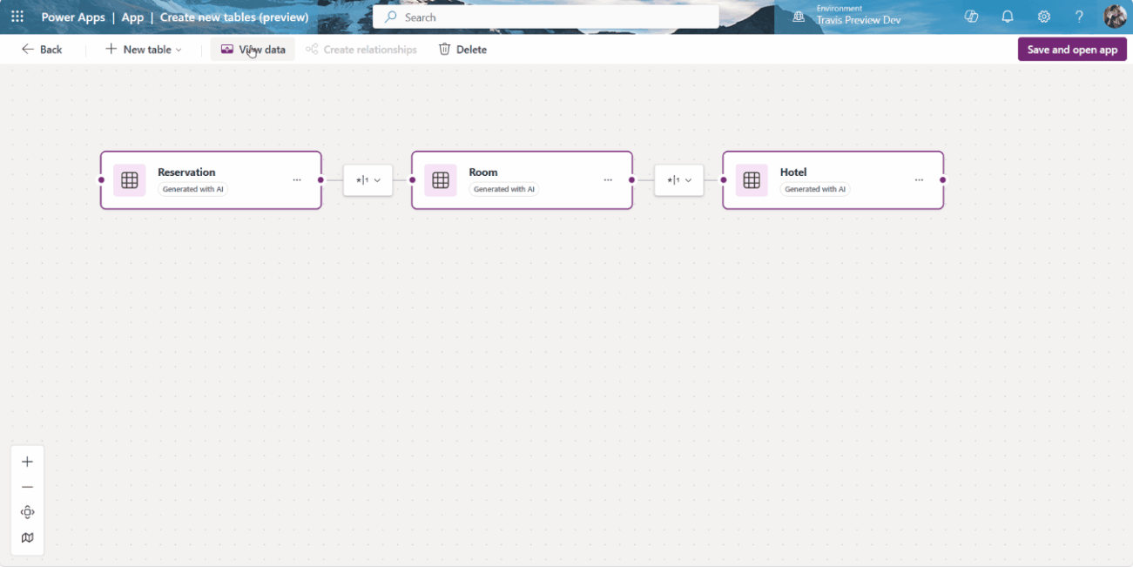Zoom out of the canvas
This screenshot has height=567, width=1133.
point(27,486)
